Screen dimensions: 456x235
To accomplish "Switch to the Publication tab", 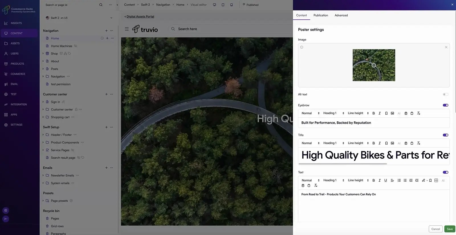I will point(321,15).
